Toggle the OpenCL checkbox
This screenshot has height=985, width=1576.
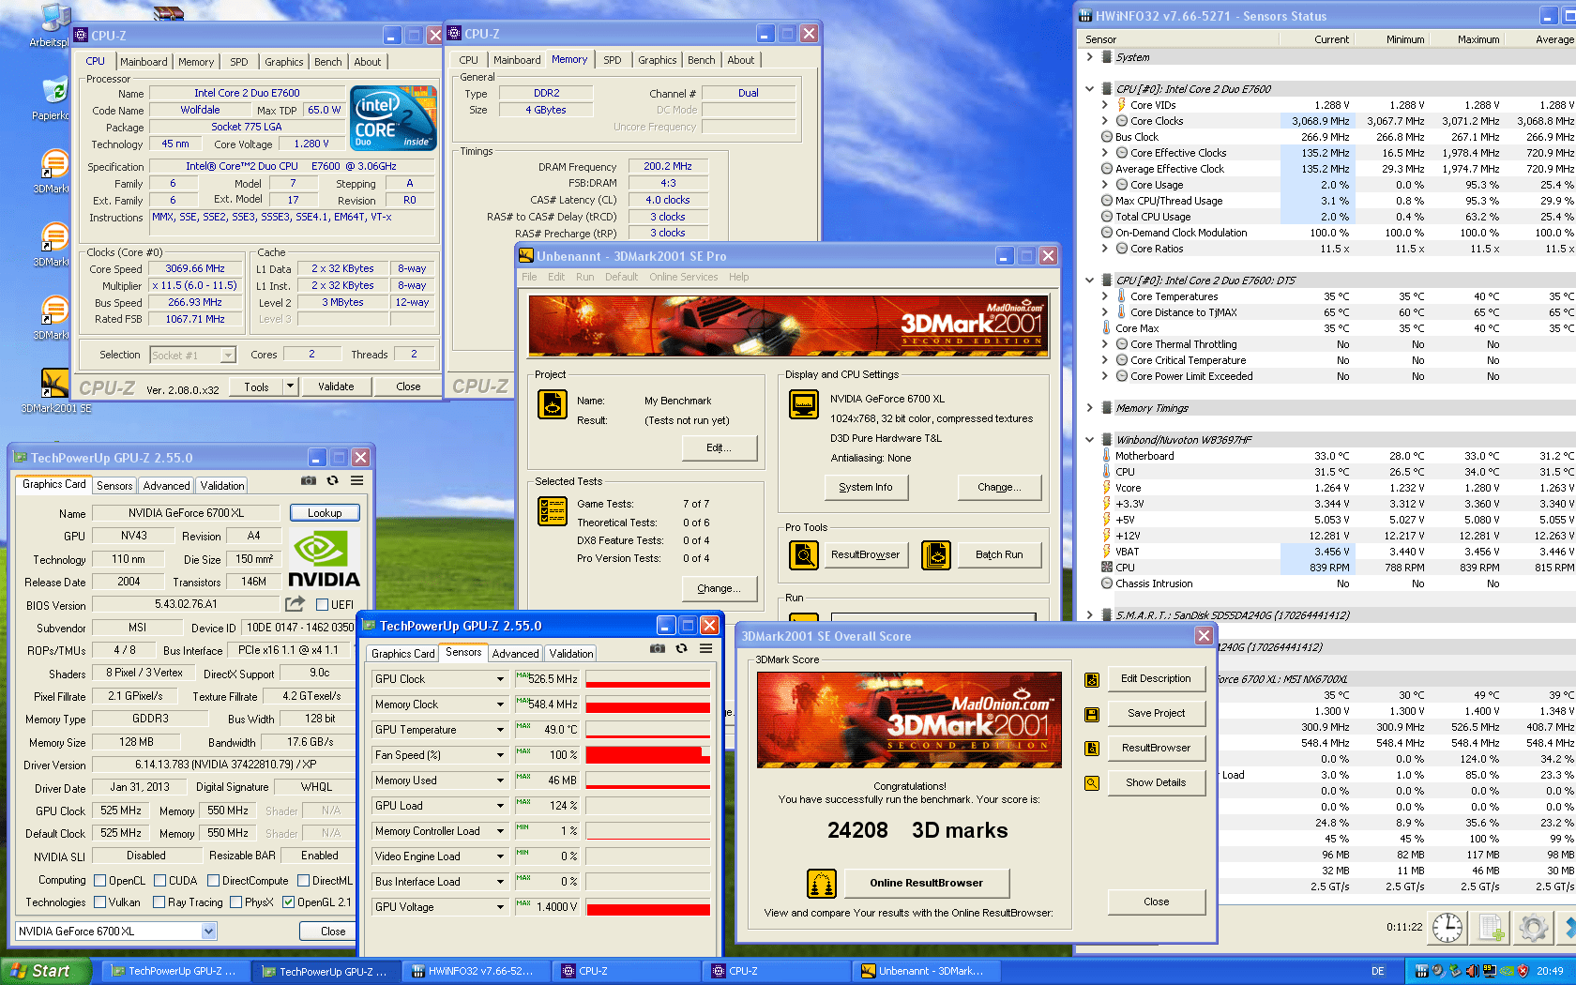coord(100,881)
